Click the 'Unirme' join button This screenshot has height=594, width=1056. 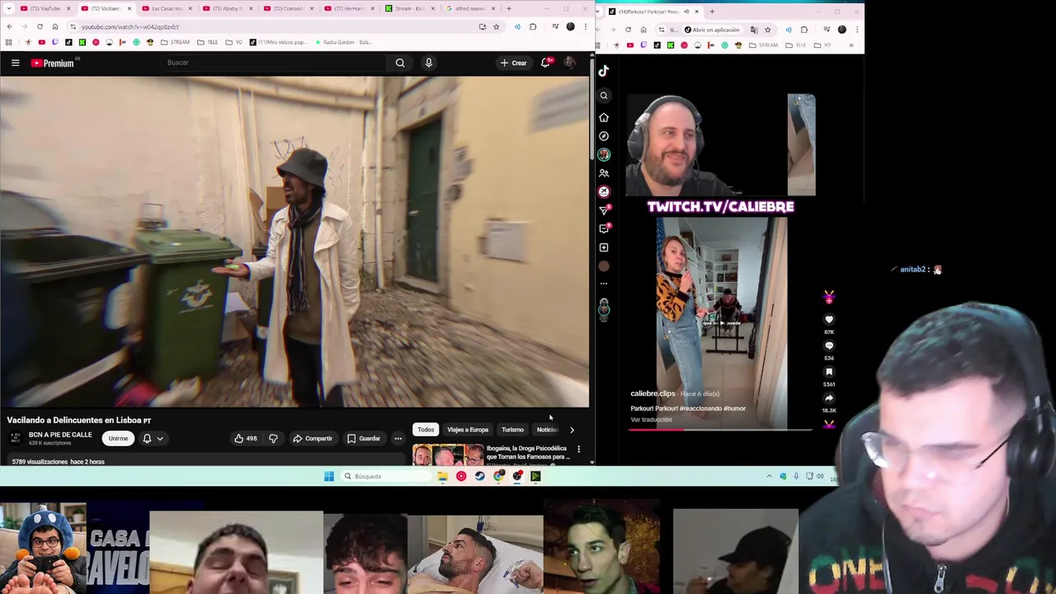pyautogui.click(x=118, y=439)
